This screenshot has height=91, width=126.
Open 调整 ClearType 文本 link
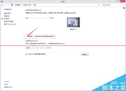pos(10,24)
